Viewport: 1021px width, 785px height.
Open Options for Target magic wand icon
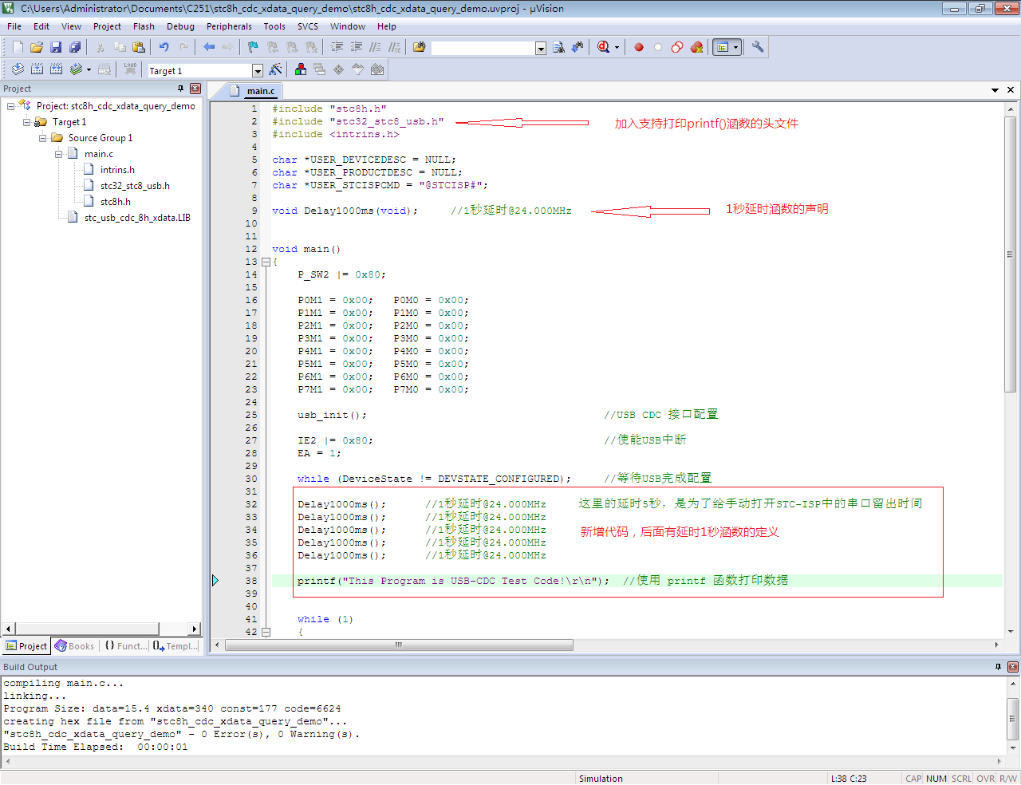tap(275, 69)
